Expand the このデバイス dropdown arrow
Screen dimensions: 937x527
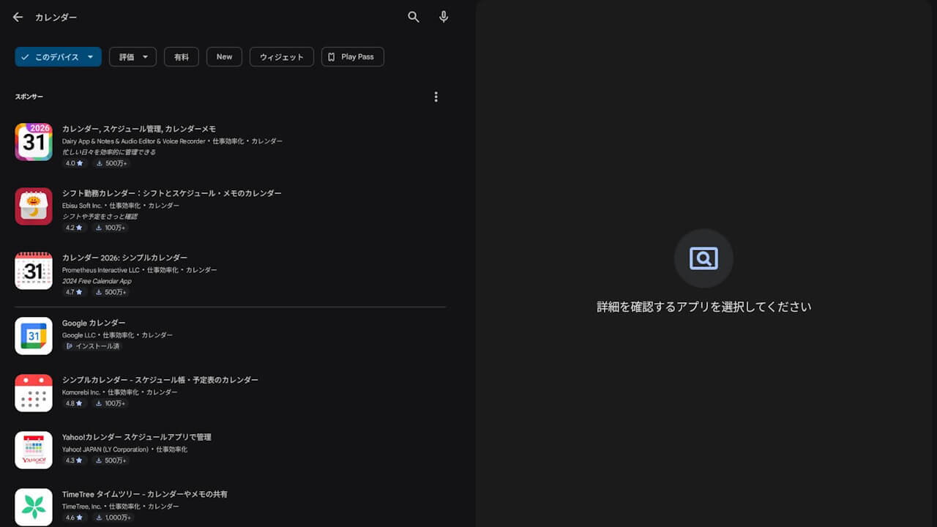click(x=90, y=56)
